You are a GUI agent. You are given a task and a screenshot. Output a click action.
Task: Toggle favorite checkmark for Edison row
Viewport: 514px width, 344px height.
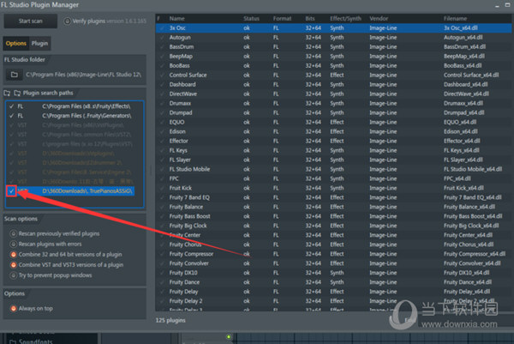click(162, 131)
